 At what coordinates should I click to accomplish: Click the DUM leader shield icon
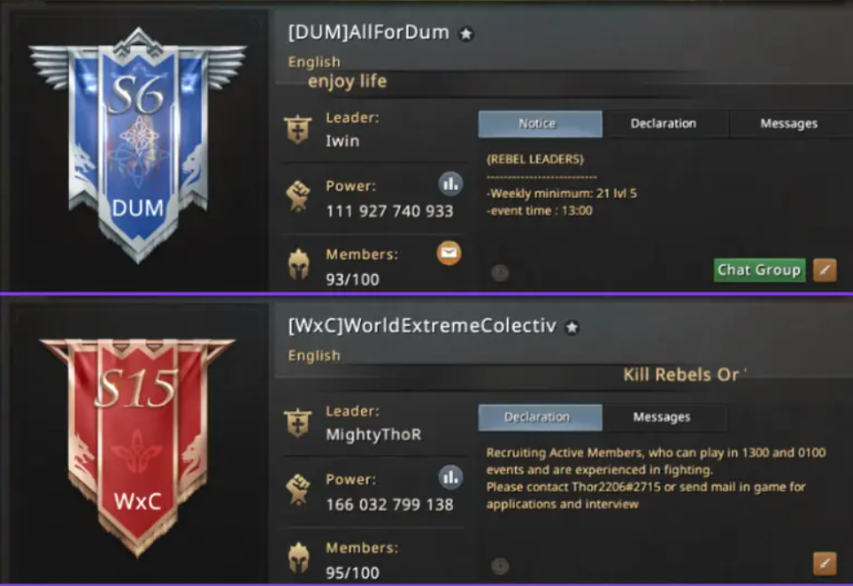click(298, 129)
